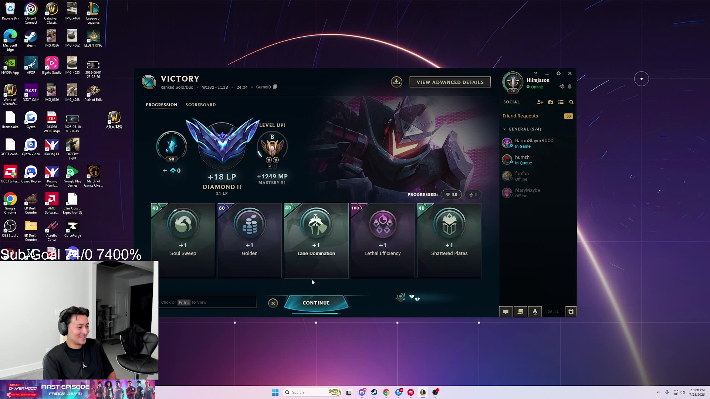Select the Lane Domination challenge card
710x399 pixels.
[x=316, y=240]
